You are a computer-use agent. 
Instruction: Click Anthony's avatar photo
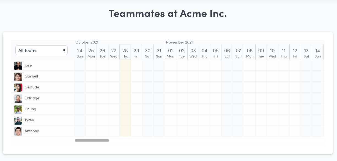[18, 131]
